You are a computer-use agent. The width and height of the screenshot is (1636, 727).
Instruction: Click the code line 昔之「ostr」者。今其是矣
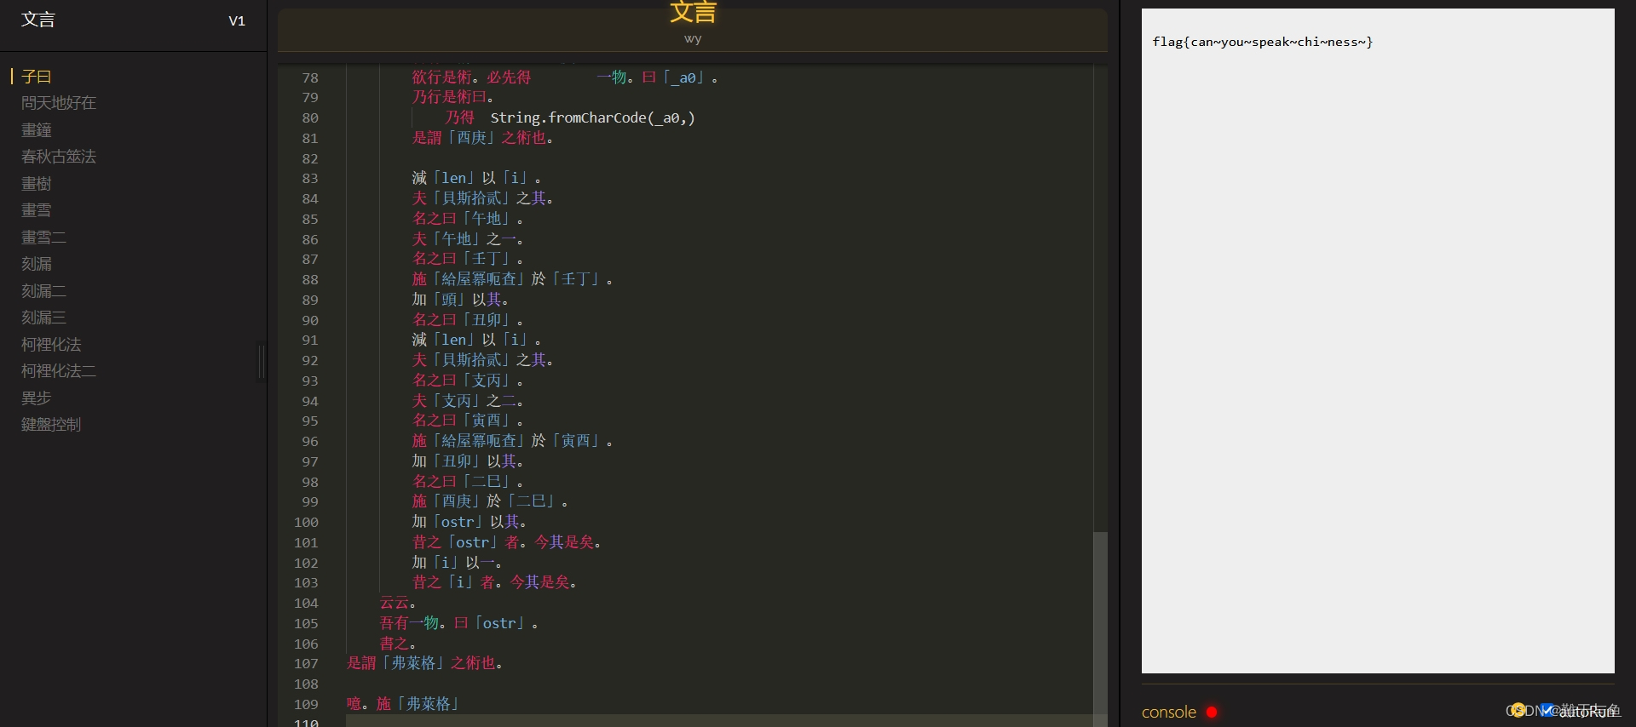pos(508,542)
